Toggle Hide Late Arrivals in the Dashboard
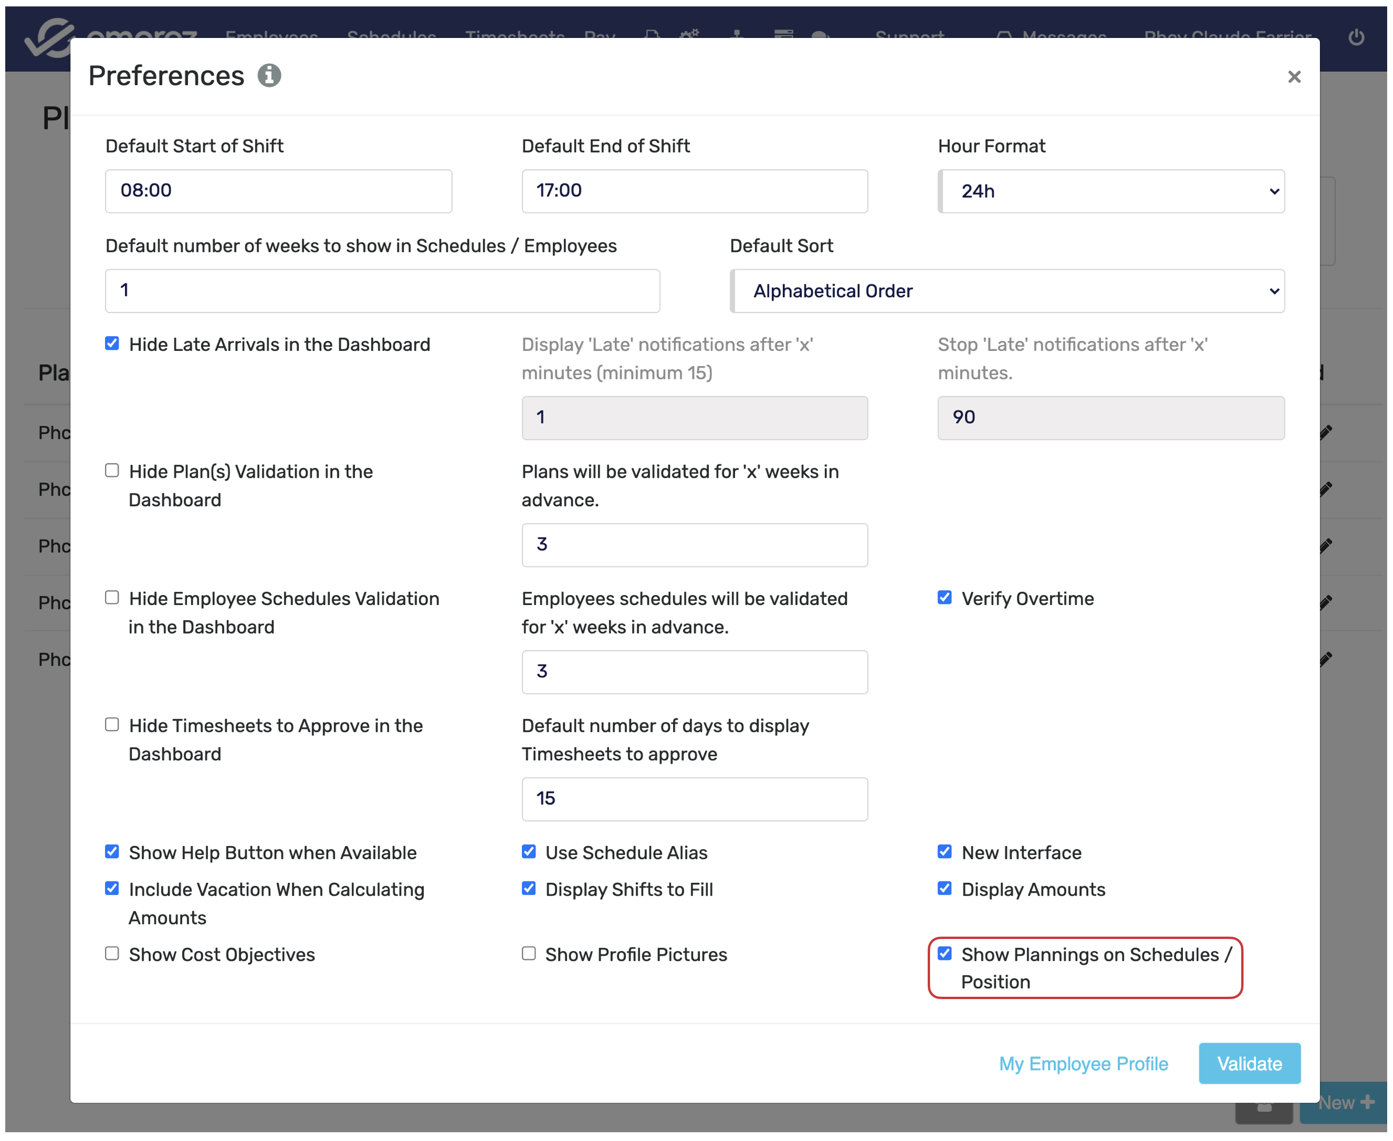Image resolution: width=1393 pixels, height=1141 pixels. pos(112,344)
